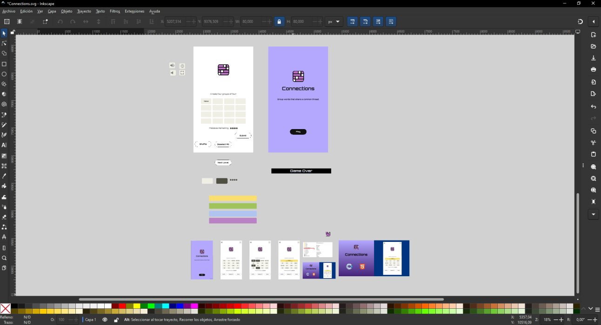Open the display mode menu above scrollbar
The width and height of the screenshot is (601, 325).
(578, 32)
